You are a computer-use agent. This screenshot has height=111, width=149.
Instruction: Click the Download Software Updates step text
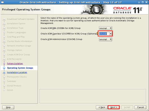point(21,19)
